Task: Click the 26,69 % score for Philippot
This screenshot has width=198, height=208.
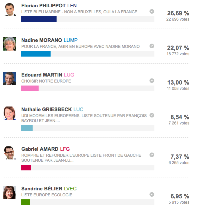Action: [178, 13]
